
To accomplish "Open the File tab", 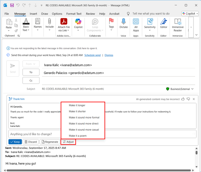I will coord(7,14).
